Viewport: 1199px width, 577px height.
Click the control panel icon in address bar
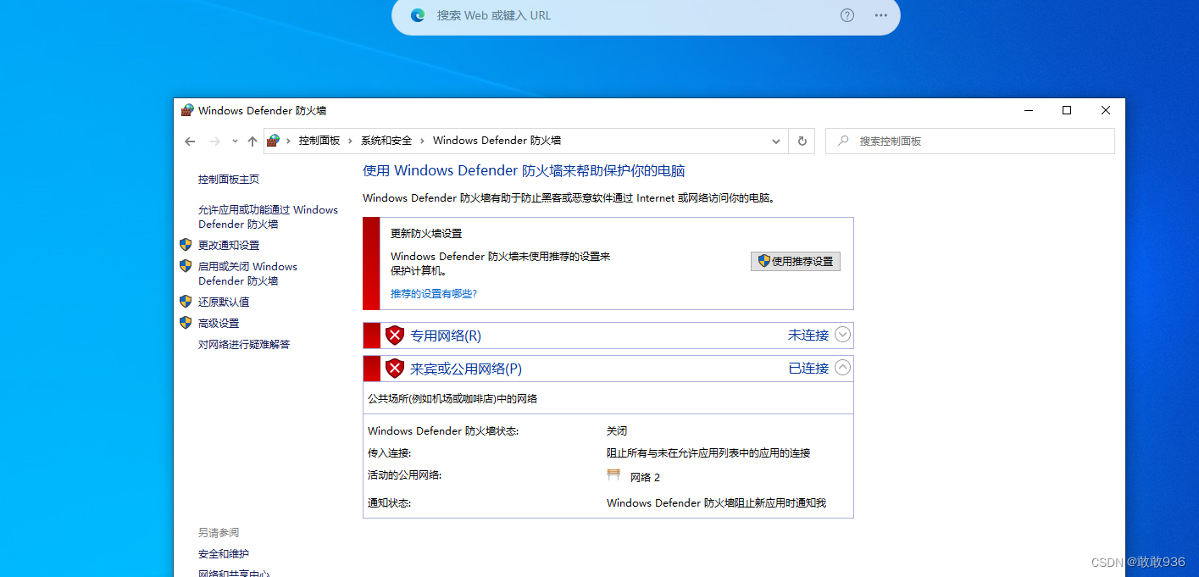tap(273, 141)
